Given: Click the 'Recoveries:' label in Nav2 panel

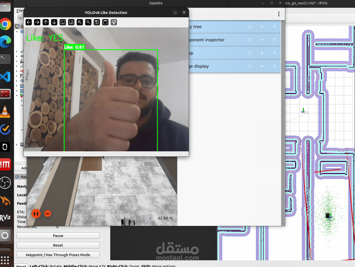Looking at the screenshot, I should 27,227.
